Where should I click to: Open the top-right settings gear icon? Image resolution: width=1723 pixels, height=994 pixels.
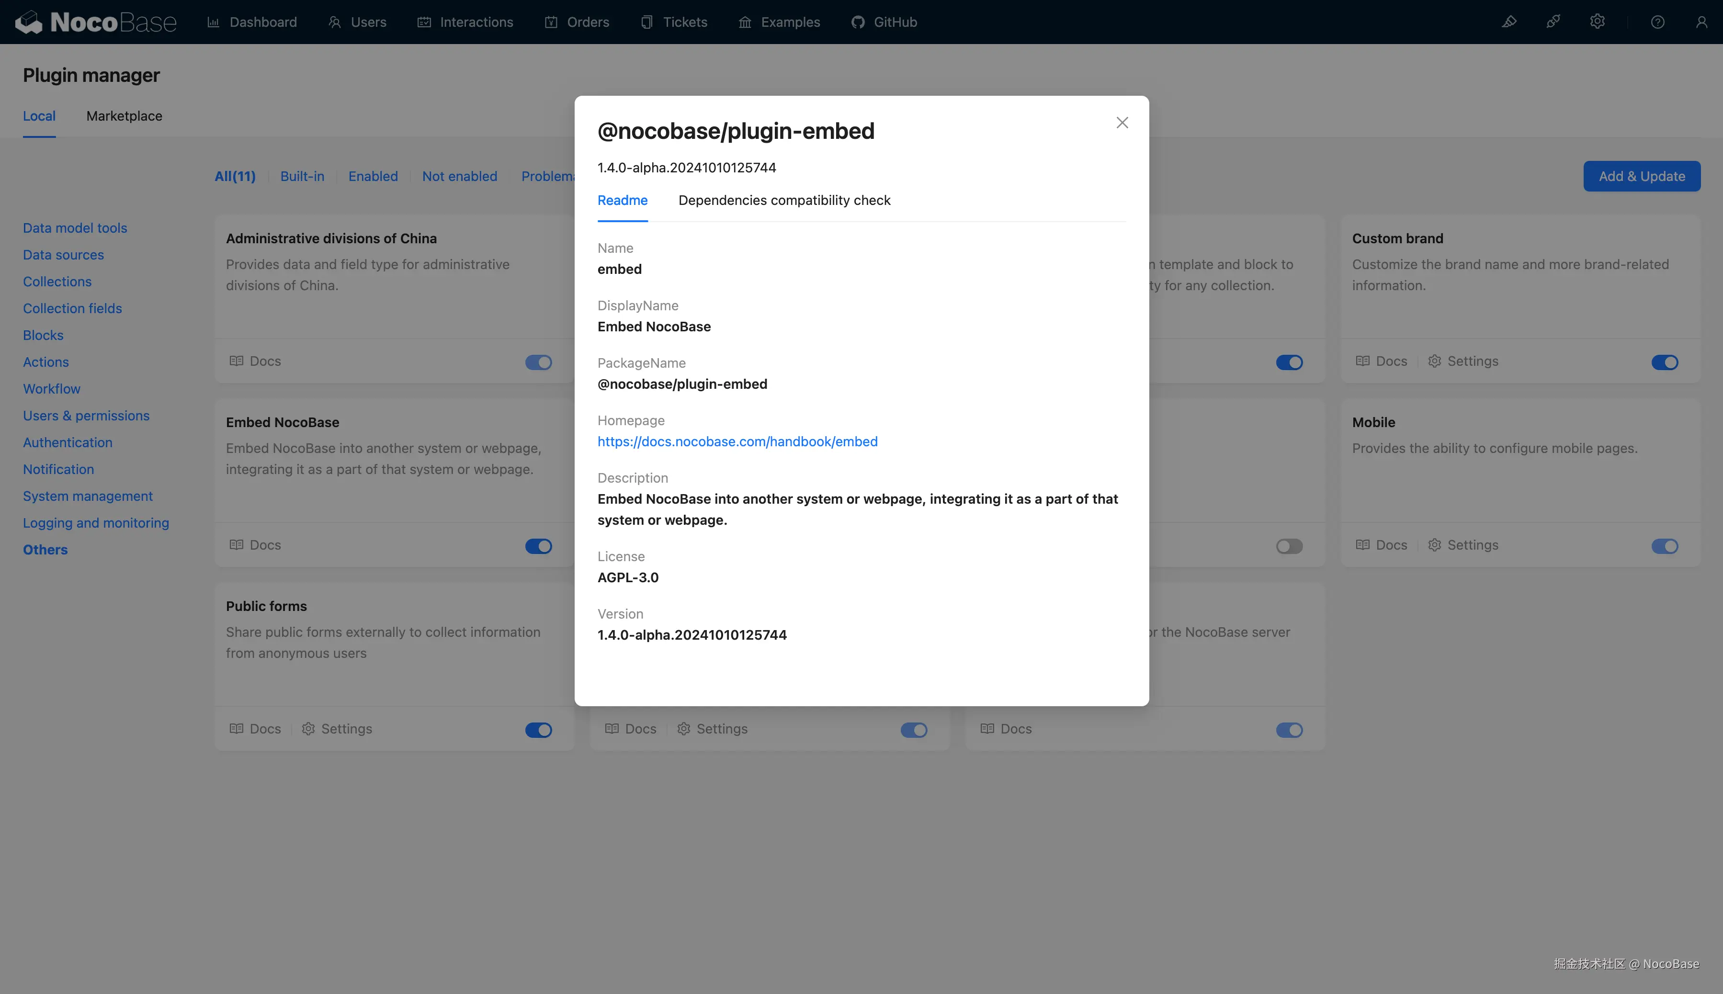tap(1597, 22)
